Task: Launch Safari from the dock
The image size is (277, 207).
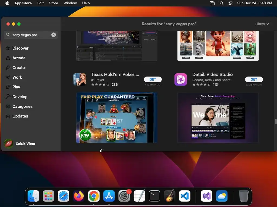Action: [64, 196]
